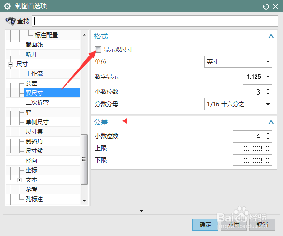Select 径向 in the tree

[x=31, y=161]
